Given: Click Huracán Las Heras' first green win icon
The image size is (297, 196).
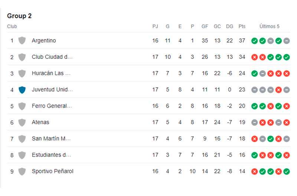Looking at the screenshot, I should pyautogui.click(x=254, y=73).
